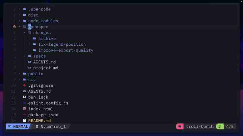Select the public folder name
The height and width of the screenshot is (136, 243).
[36, 74]
